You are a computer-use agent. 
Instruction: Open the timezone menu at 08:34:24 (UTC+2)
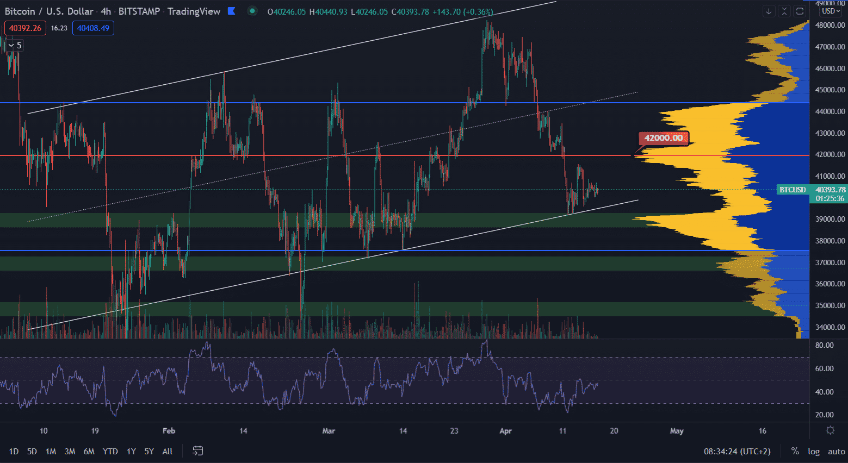[737, 451]
